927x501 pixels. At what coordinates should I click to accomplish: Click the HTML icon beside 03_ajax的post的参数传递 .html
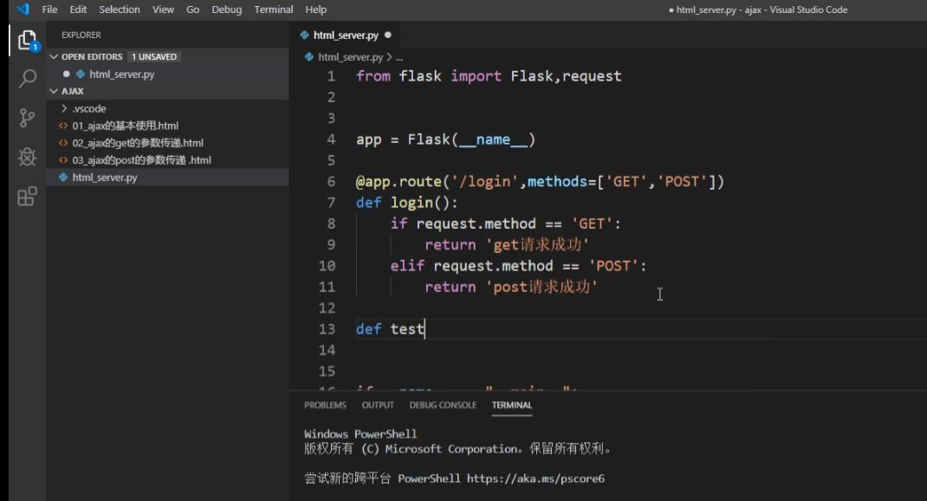pos(63,159)
